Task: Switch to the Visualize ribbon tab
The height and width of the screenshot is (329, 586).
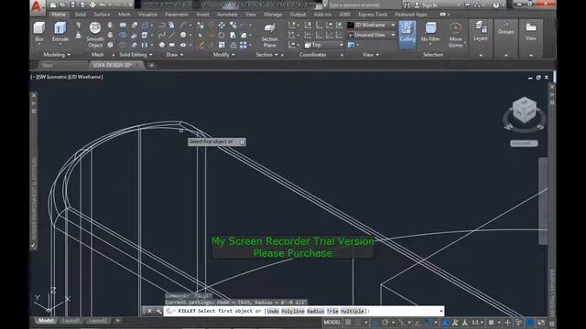Action: 147,15
